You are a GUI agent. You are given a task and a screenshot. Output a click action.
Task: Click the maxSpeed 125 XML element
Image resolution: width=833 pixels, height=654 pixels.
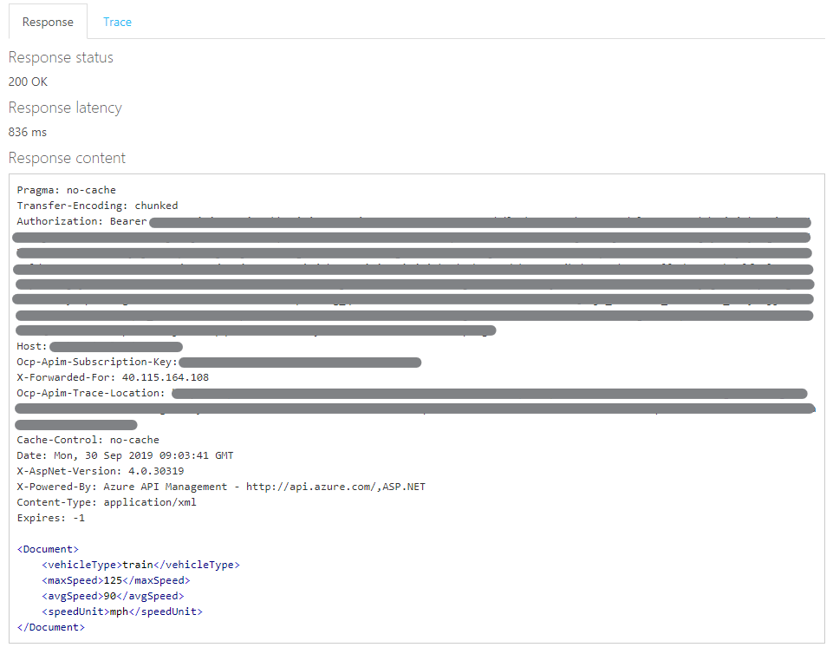pos(115,580)
